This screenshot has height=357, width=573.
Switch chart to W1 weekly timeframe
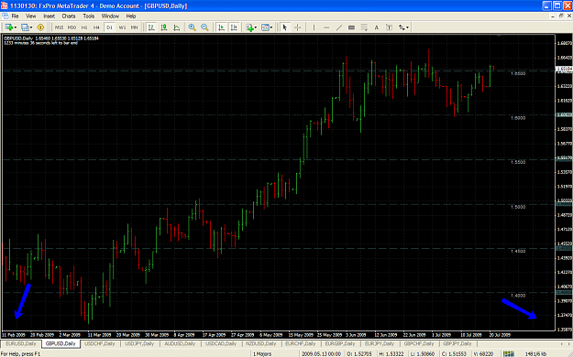[x=122, y=27]
